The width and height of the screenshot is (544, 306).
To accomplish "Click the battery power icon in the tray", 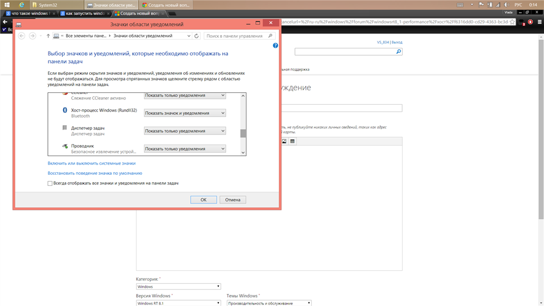I will point(489,4).
